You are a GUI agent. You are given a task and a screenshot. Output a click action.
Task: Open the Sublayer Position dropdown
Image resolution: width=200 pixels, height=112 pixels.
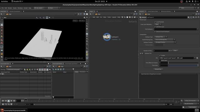(x=165, y=42)
